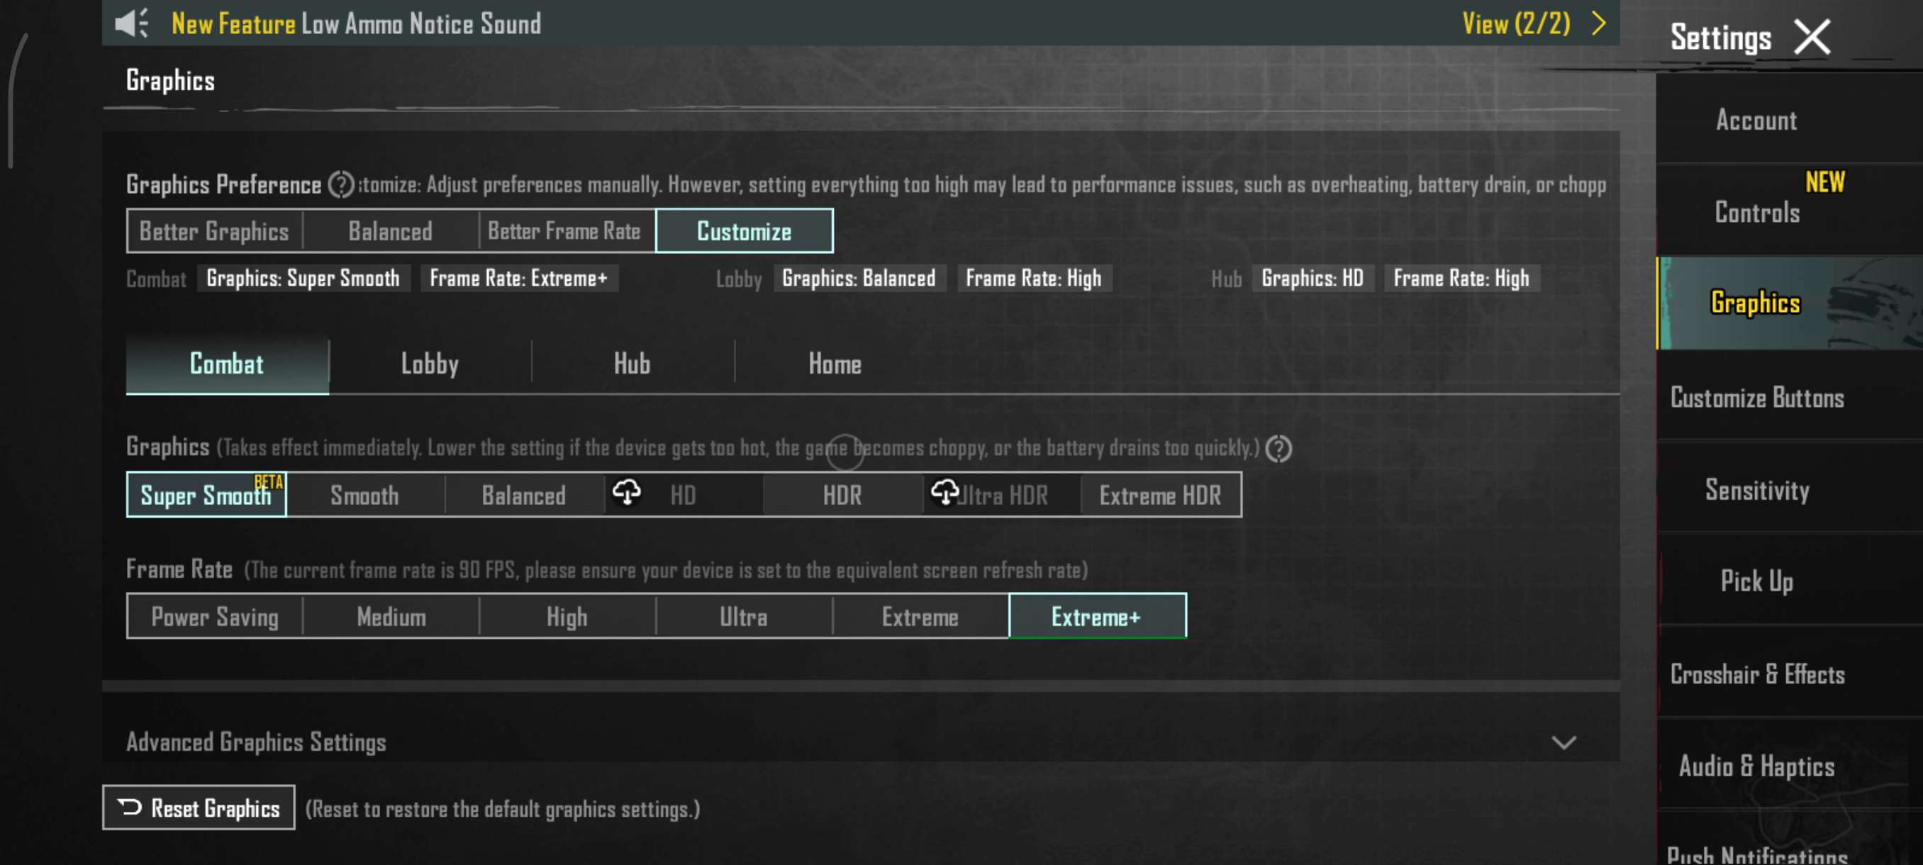The height and width of the screenshot is (865, 1923).
Task: Choose Ultra frame rate option
Action: click(x=743, y=616)
